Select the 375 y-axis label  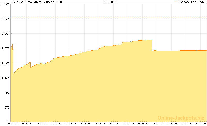(6, 107)
